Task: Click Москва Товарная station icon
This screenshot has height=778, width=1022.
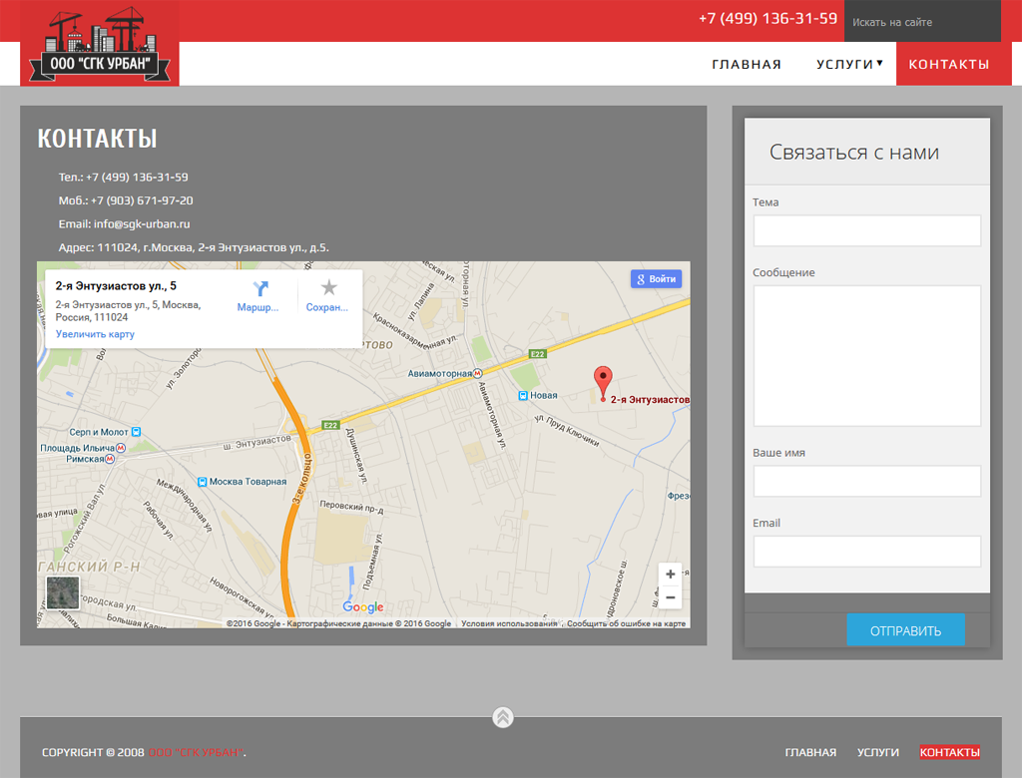Action: (202, 482)
